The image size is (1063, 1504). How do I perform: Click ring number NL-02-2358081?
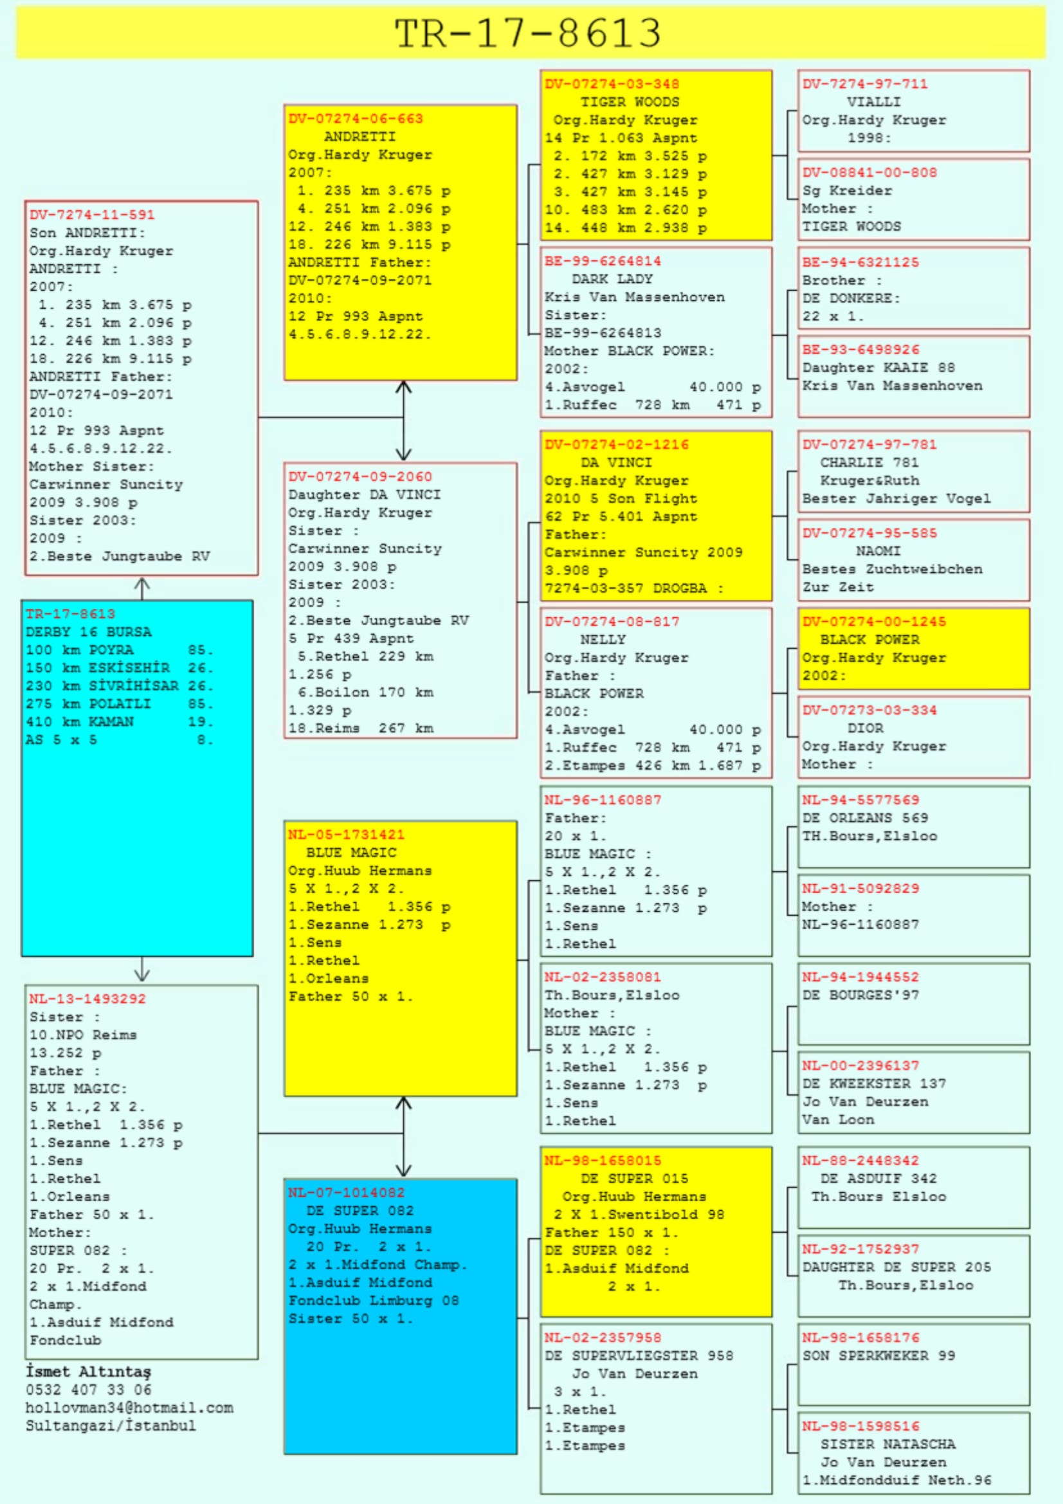point(603,977)
